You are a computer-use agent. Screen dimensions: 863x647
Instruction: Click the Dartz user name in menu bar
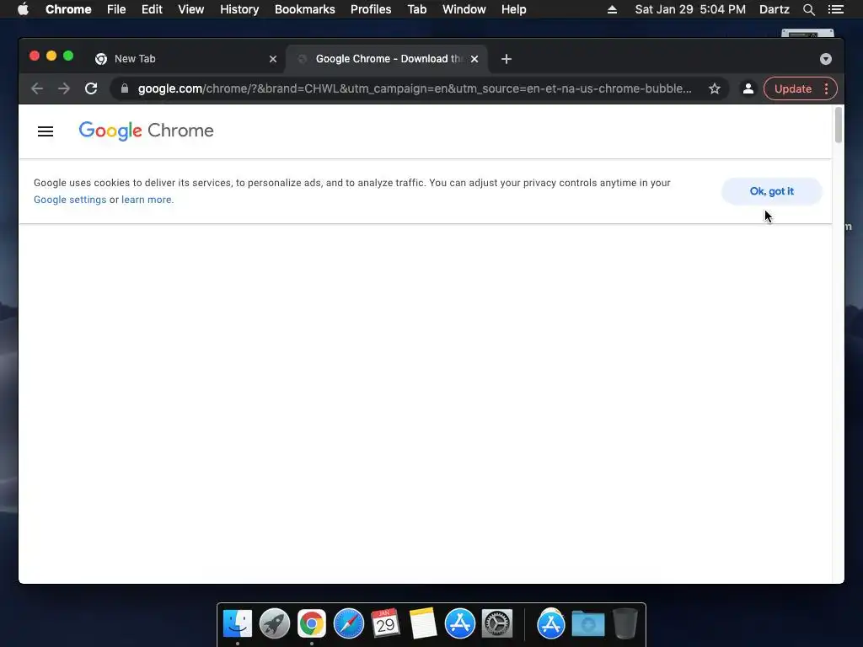point(774,9)
